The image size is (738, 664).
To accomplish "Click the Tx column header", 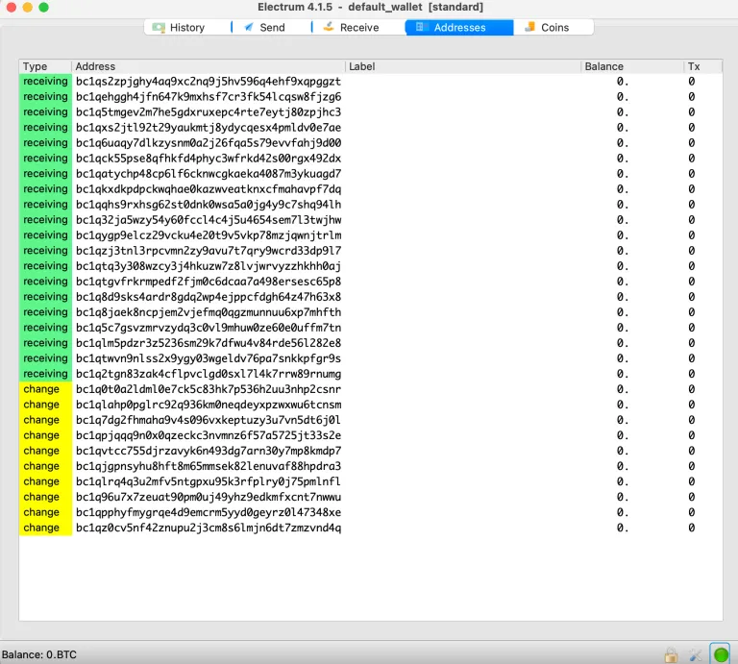I will tap(702, 66).
